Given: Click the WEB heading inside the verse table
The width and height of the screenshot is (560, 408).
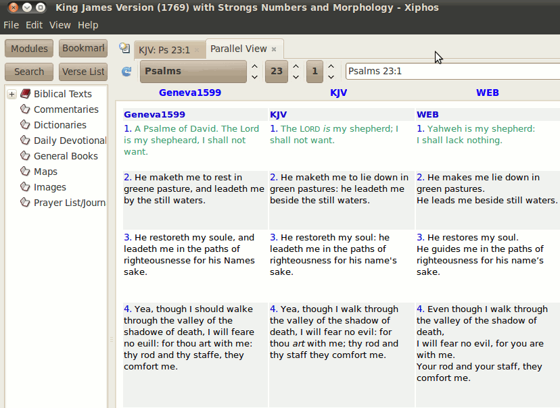Looking at the screenshot, I should click(427, 114).
